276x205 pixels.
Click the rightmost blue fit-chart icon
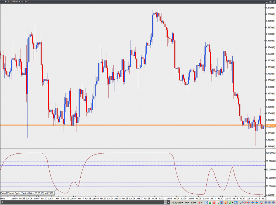273,202
